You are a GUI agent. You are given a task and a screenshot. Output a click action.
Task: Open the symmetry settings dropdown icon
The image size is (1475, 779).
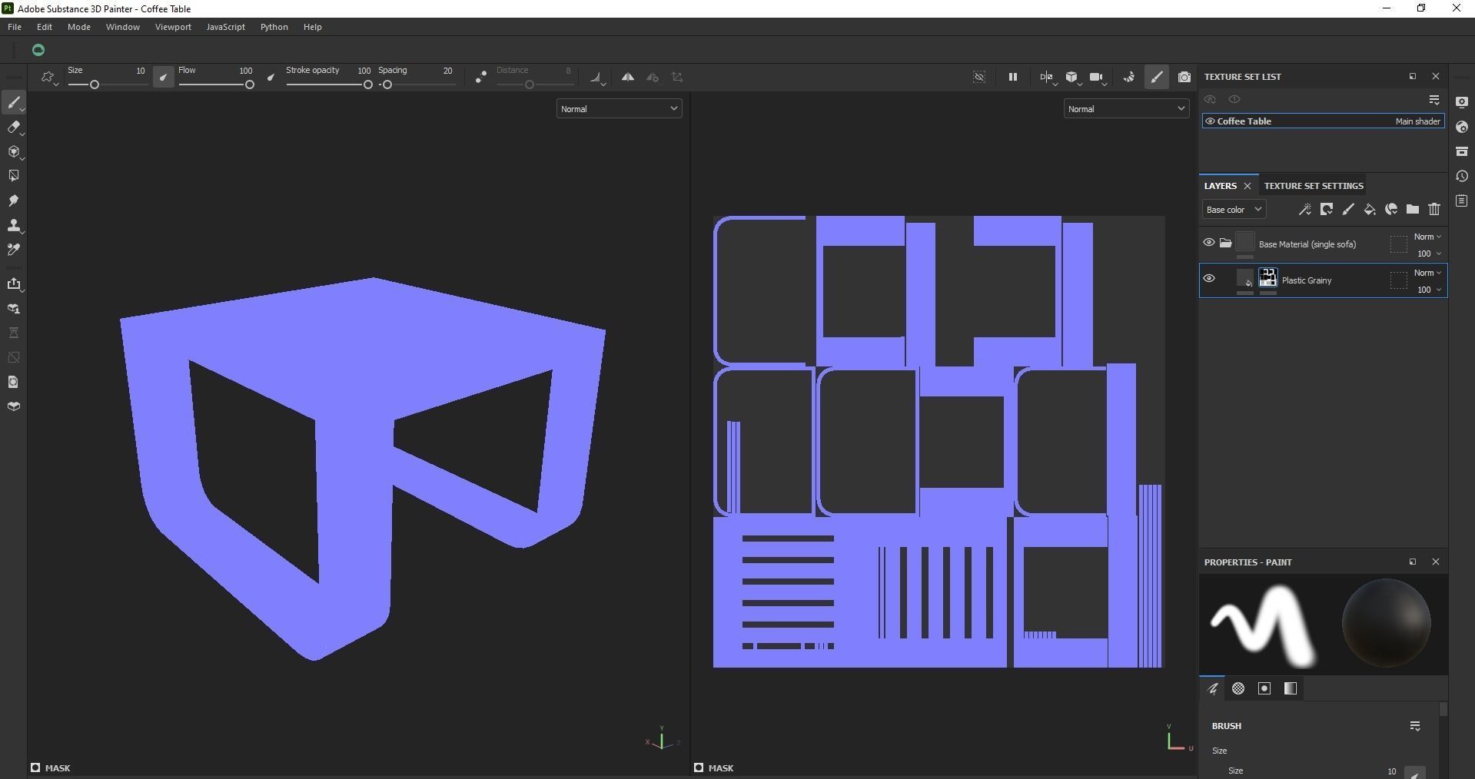(653, 77)
